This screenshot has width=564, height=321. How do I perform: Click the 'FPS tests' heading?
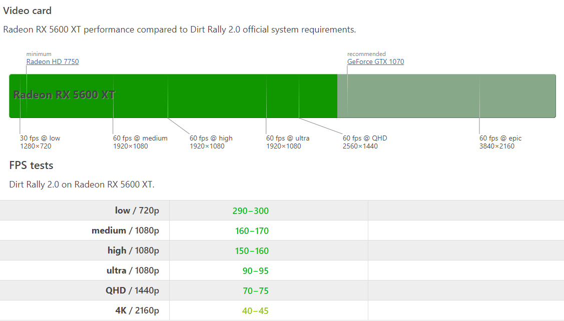click(x=32, y=165)
